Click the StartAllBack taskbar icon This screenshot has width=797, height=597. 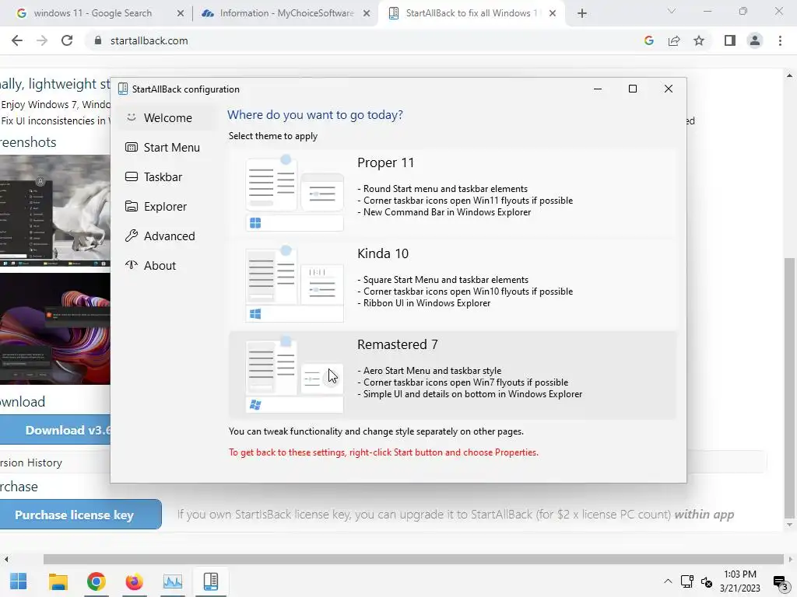tap(210, 581)
